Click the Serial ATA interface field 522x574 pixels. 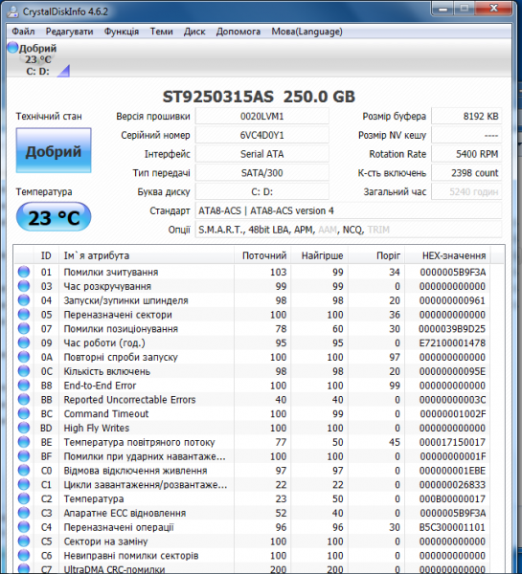click(x=261, y=154)
